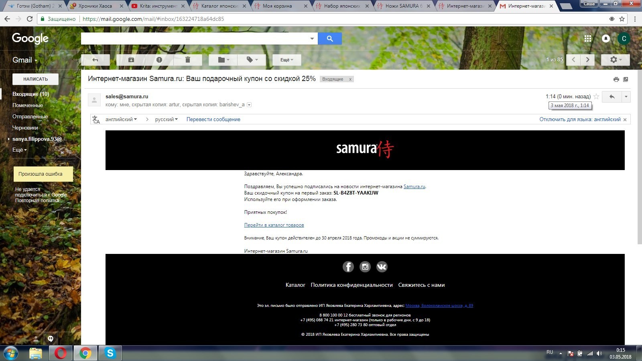Print the email with printer icon
This screenshot has width=642, height=361.
point(616,79)
